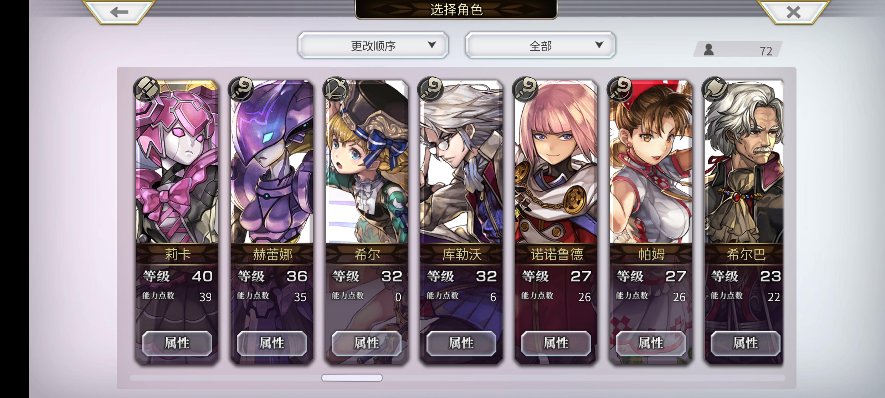885x398 pixels.
Task: Tap the back arrow button
Action: click(x=119, y=12)
